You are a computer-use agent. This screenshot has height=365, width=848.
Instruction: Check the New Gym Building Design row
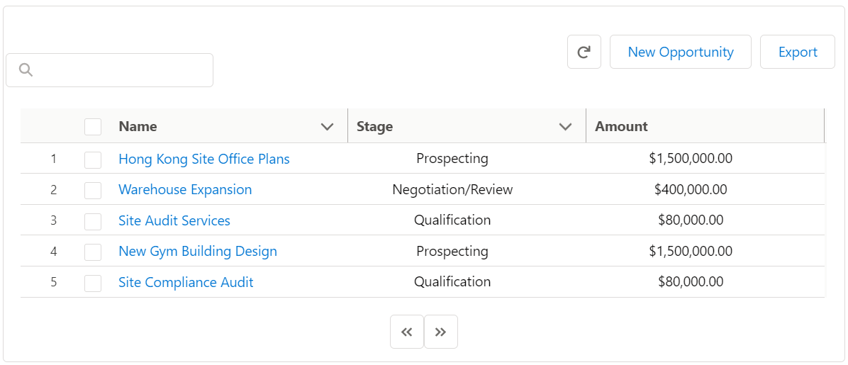(x=93, y=252)
